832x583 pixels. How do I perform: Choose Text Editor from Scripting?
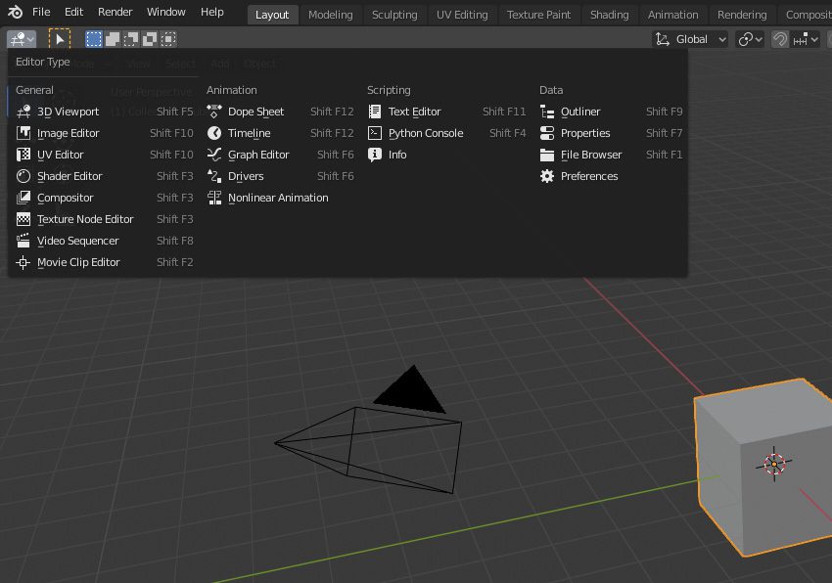pos(446,112)
